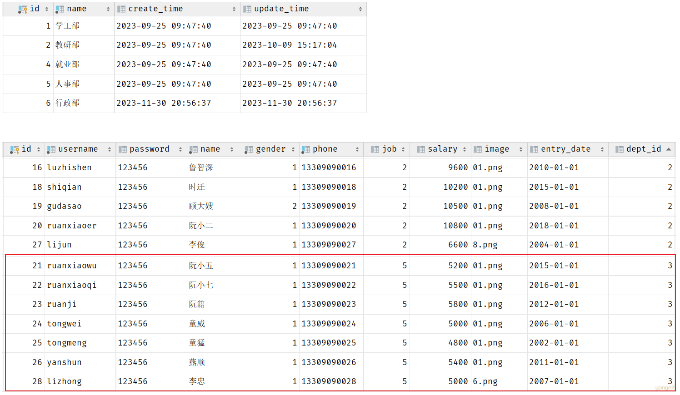Click the column icon beside salary header
The image size is (680, 395).
421,149
